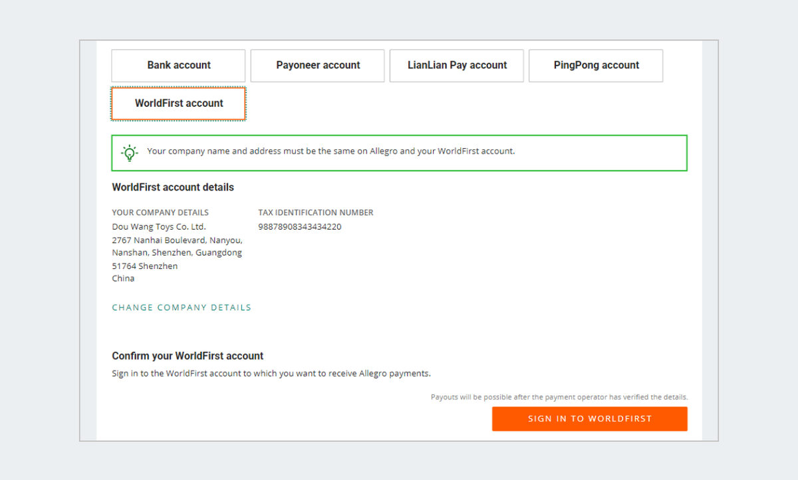Click company name Dou Wang Toys Co. Ltd.

(x=159, y=226)
